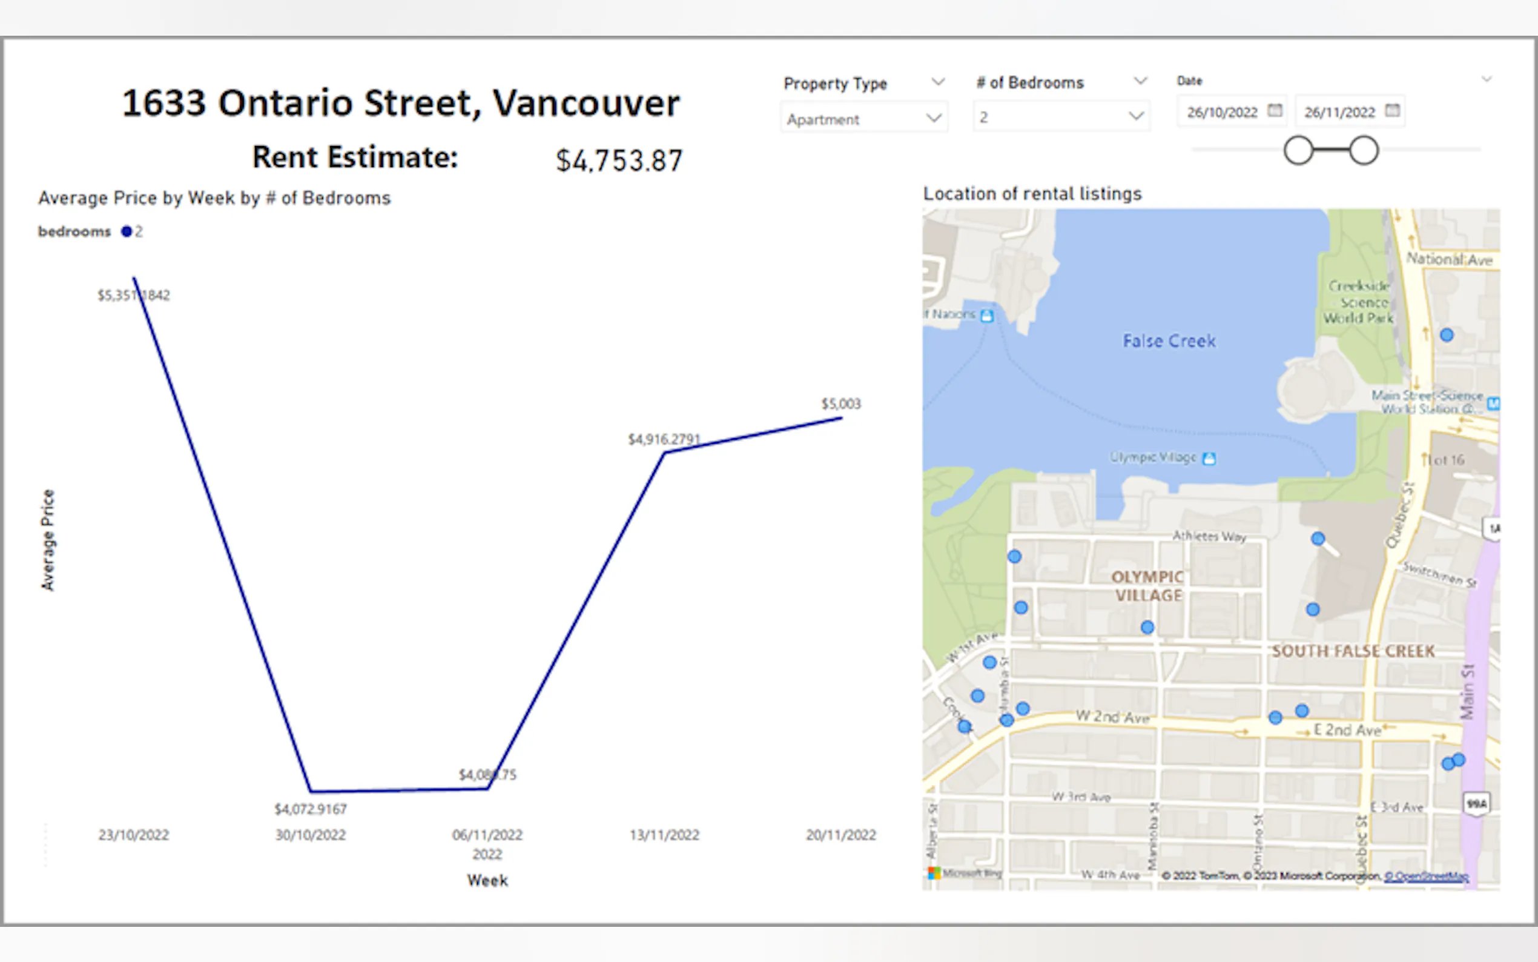Open the end date calendar picker
The width and height of the screenshot is (1538, 962).
[x=1391, y=111]
